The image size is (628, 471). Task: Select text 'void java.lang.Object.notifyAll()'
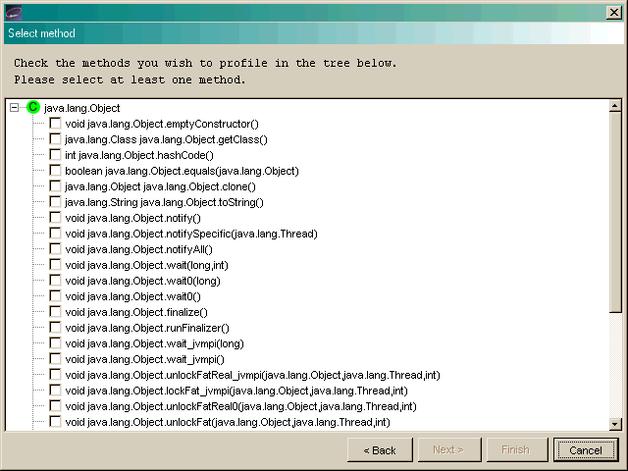pos(138,249)
